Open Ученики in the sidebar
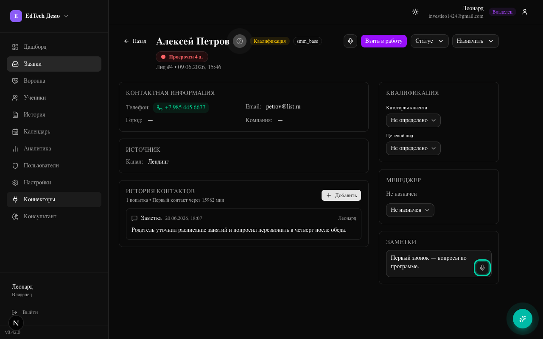 coord(54,98)
